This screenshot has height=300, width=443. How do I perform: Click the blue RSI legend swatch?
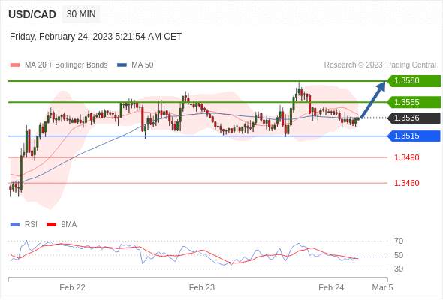click(15, 225)
